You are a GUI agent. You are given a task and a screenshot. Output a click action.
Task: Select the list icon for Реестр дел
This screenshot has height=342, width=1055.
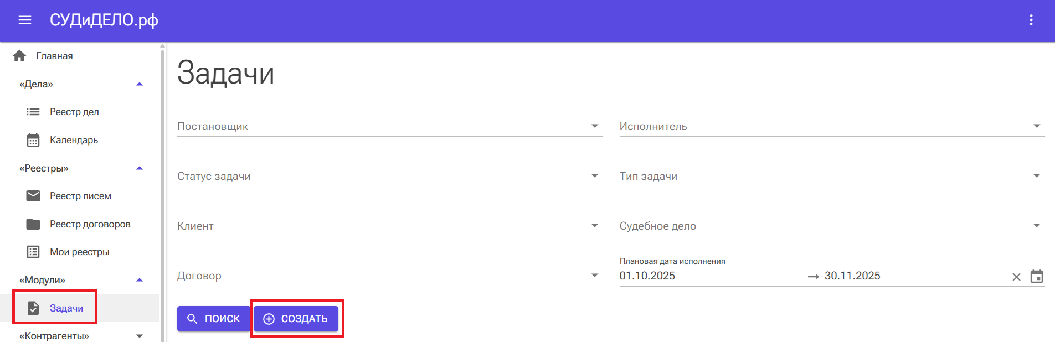[33, 111]
